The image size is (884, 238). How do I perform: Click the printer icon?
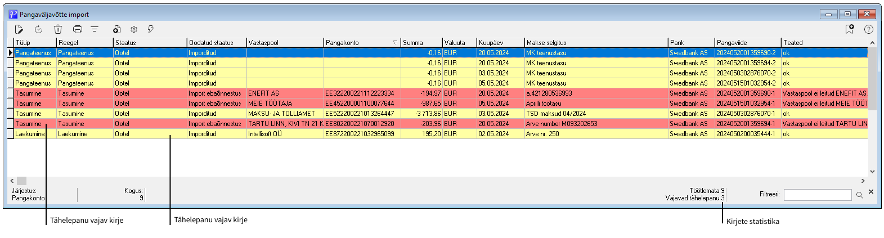(78, 29)
